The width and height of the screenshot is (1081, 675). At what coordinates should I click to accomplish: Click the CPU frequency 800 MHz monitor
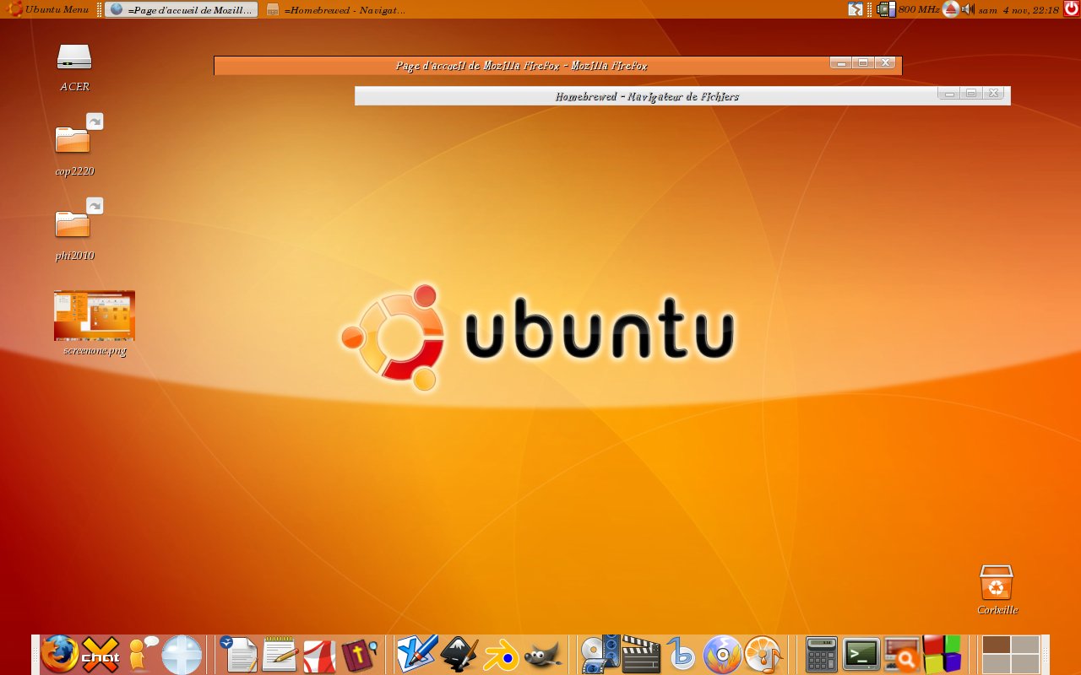pyautogui.click(x=908, y=9)
